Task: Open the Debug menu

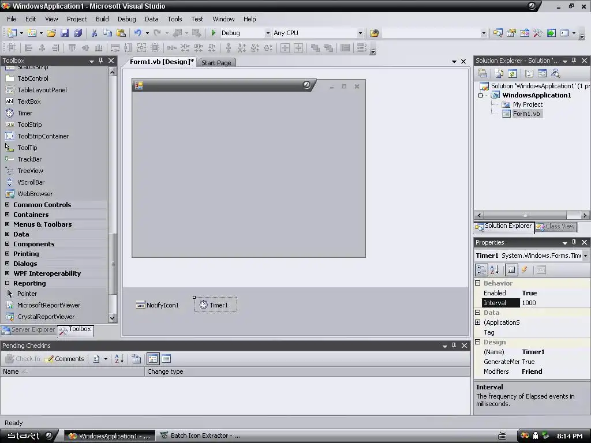Action: click(126, 19)
